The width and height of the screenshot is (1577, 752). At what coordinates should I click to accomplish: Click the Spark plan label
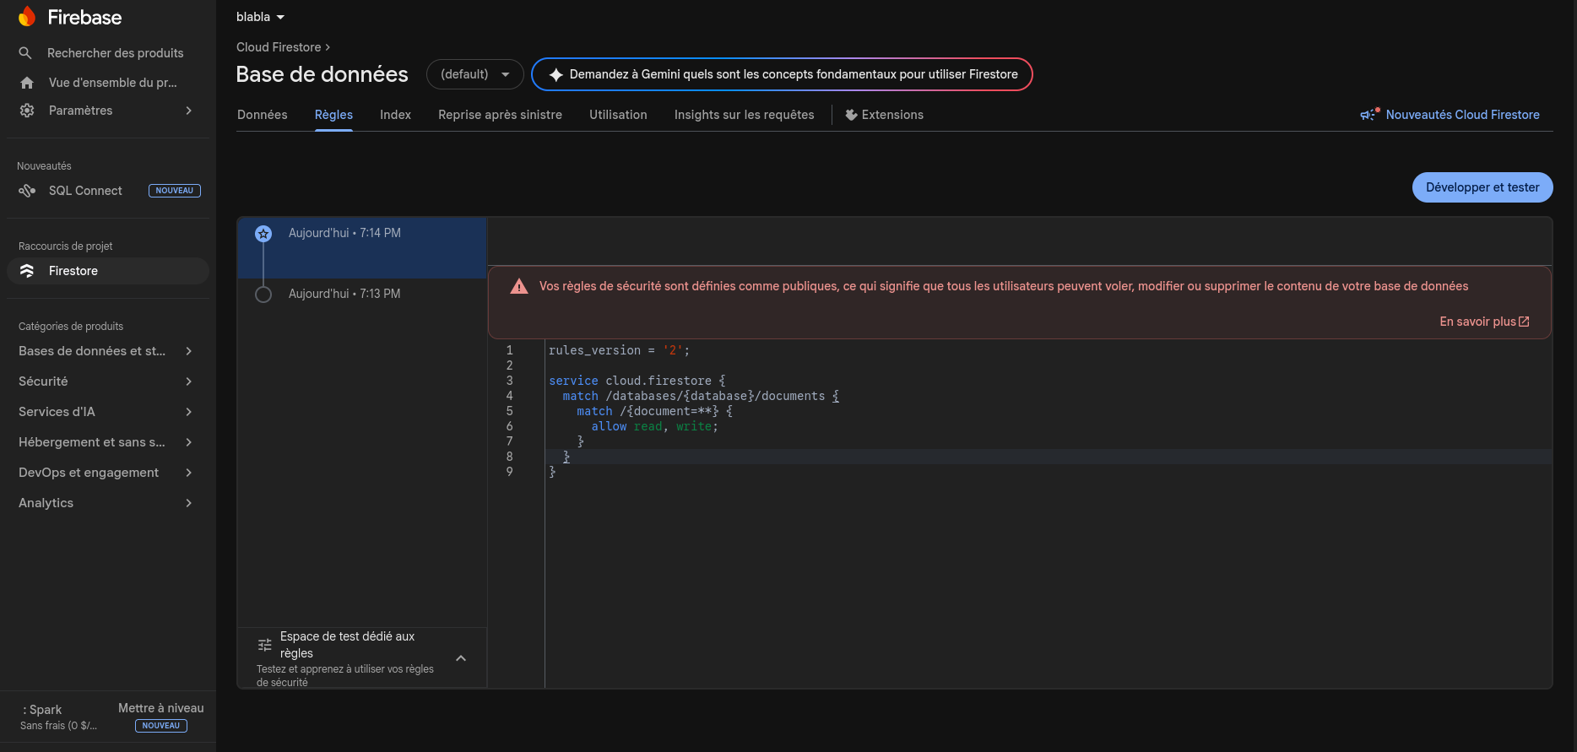[42, 710]
